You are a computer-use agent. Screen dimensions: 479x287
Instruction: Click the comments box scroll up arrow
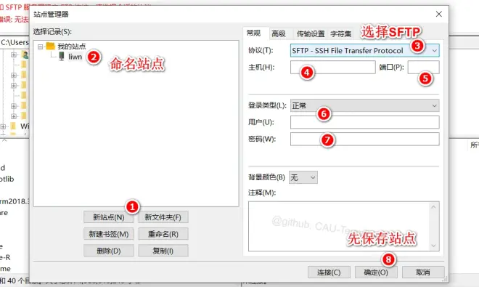point(433,208)
